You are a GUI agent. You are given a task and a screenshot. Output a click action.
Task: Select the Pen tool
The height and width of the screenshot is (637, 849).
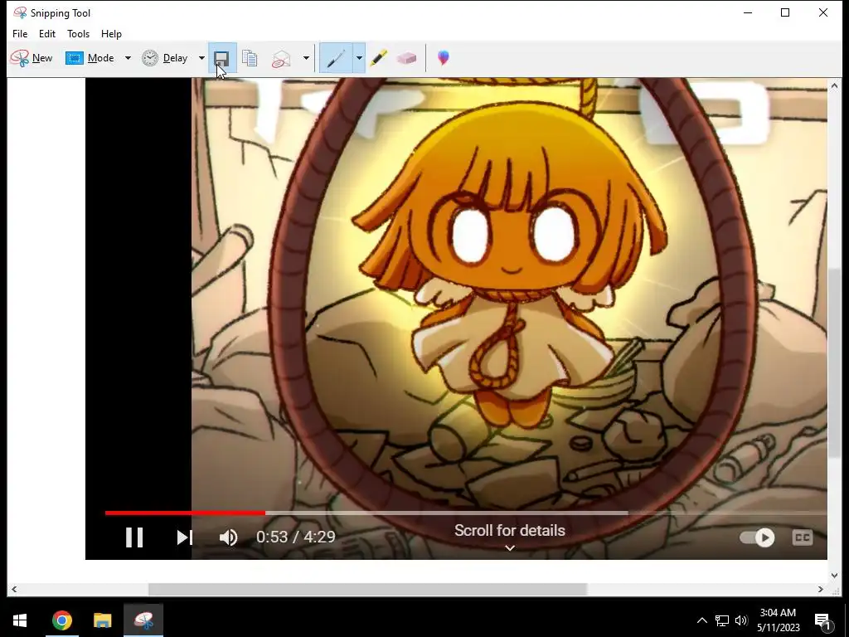coord(336,58)
